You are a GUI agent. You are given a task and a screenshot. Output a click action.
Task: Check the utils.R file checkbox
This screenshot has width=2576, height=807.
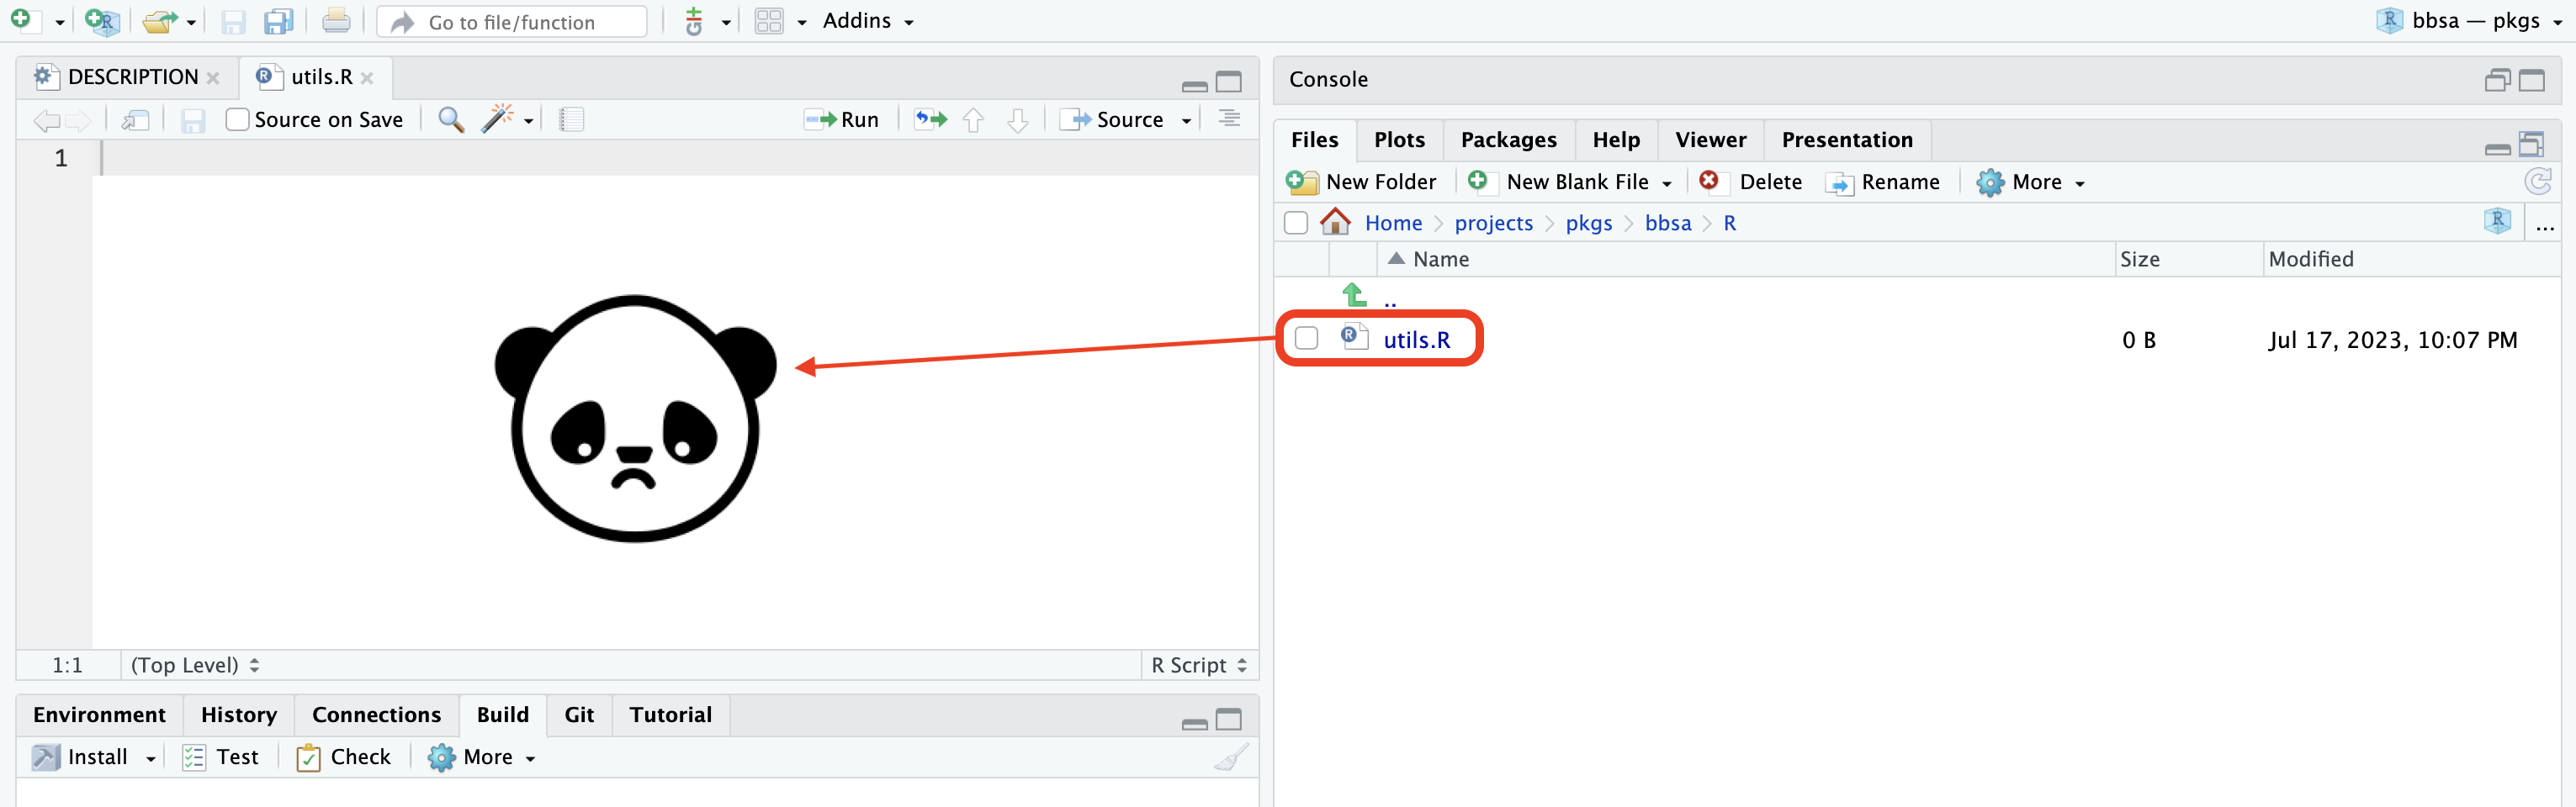pyautogui.click(x=1306, y=339)
